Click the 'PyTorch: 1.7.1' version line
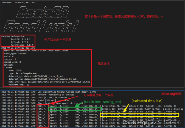Screen dimensions: 185x128 coord(19,42)
